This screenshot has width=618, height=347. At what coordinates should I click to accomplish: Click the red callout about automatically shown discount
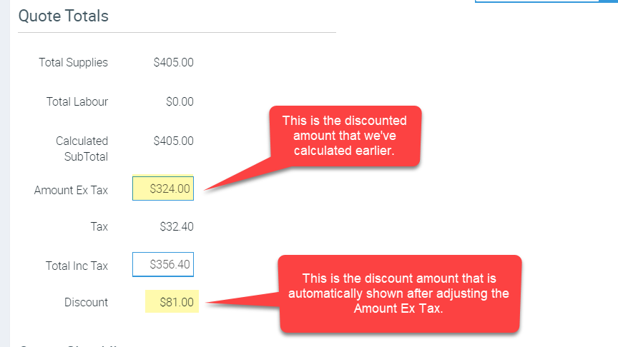click(400, 293)
